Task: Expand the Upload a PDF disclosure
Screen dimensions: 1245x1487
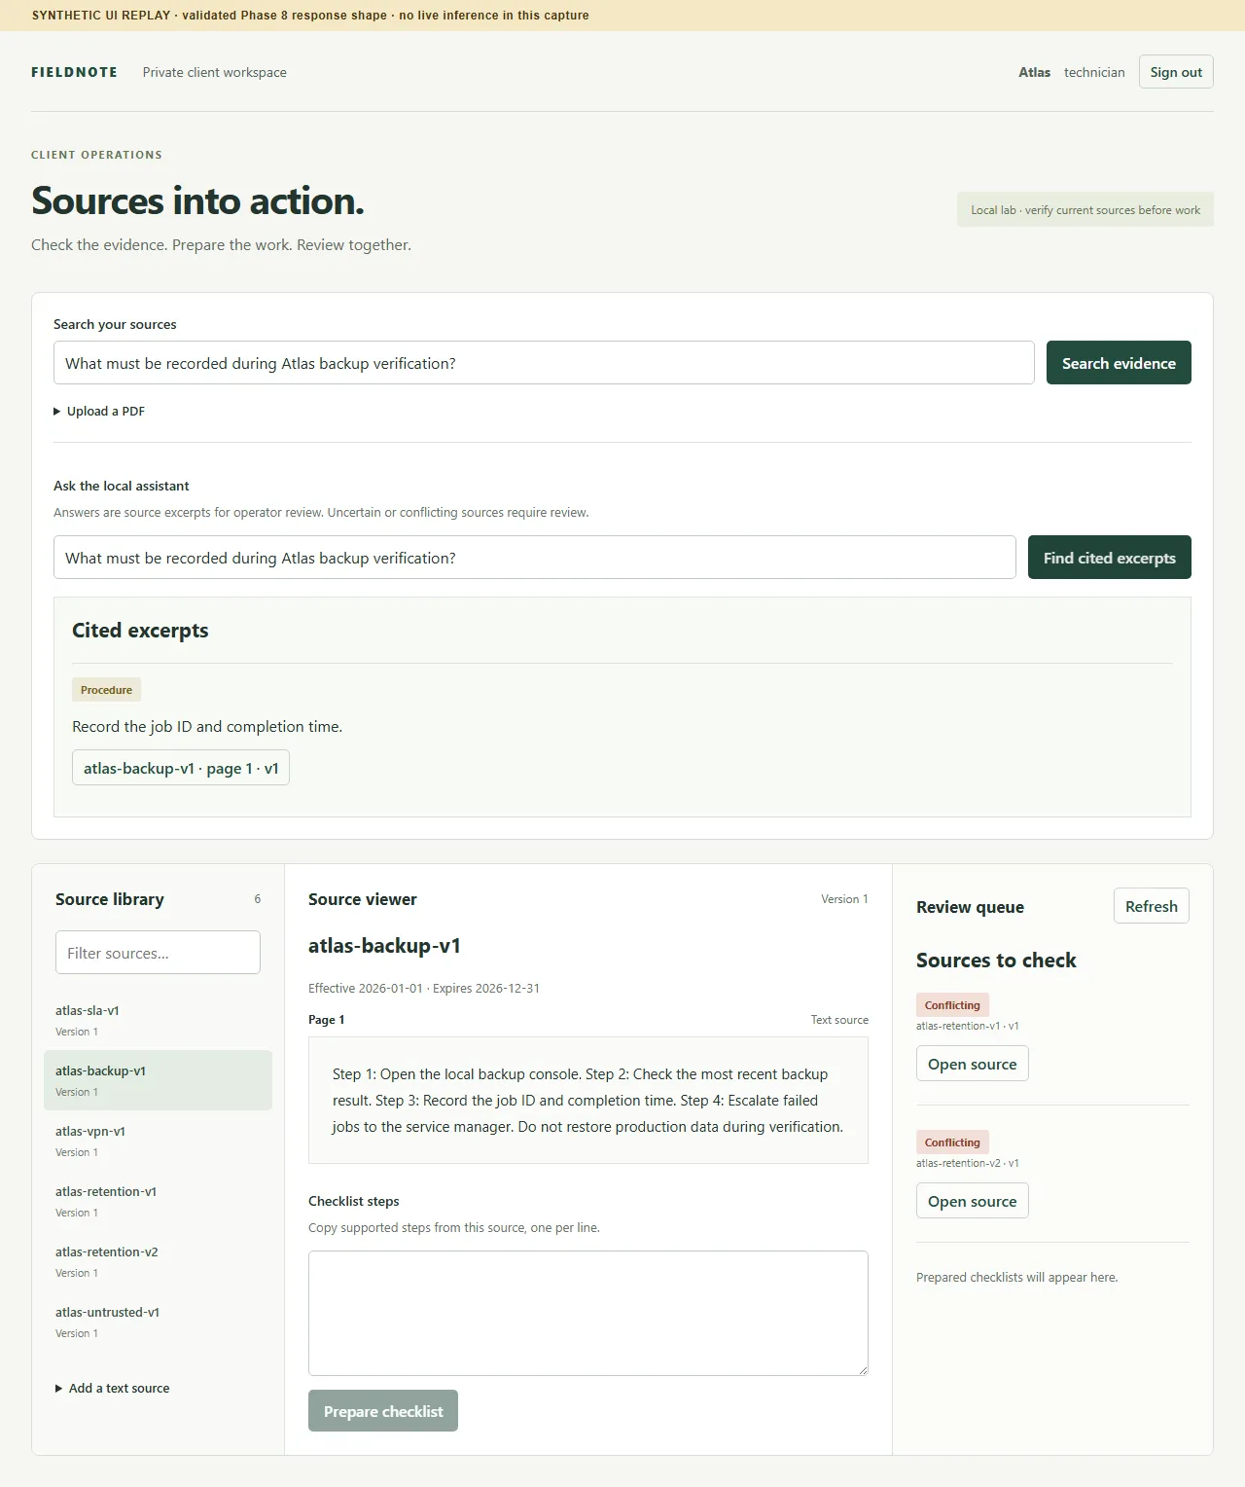Action: tap(99, 411)
